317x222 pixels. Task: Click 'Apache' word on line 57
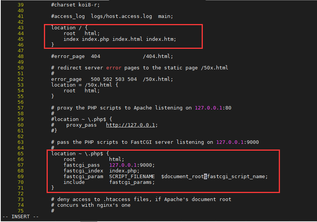(x=143, y=108)
